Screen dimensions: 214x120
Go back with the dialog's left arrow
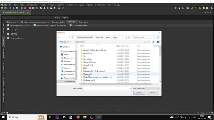pyautogui.click(x=59, y=37)
